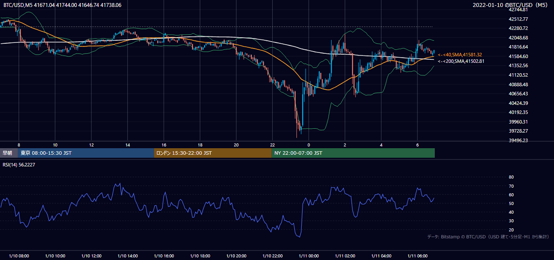Click price axis value 42048.68
The width and height of the screenshot is (554, 260).
518,38
